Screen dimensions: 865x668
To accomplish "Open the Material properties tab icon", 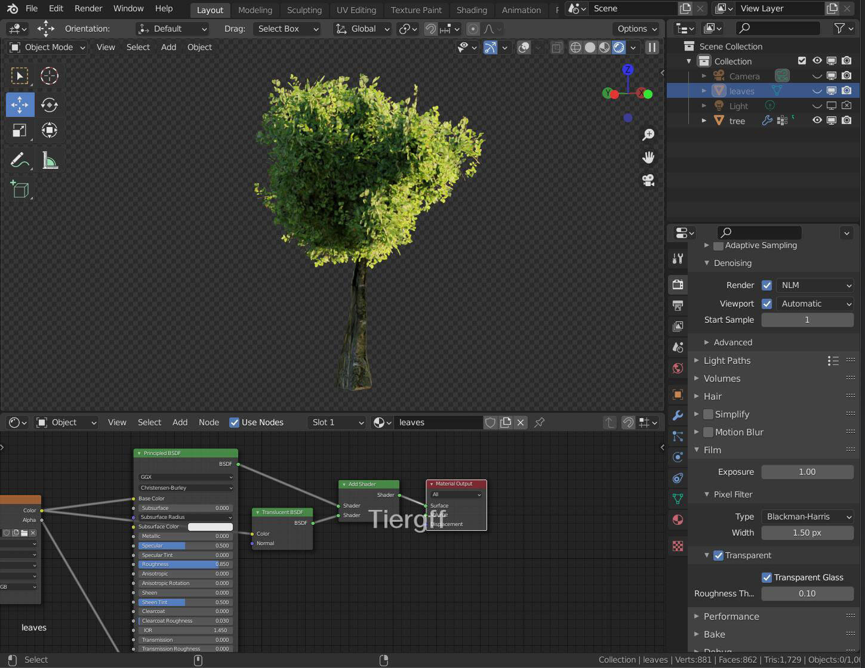I will click(678, 519).
